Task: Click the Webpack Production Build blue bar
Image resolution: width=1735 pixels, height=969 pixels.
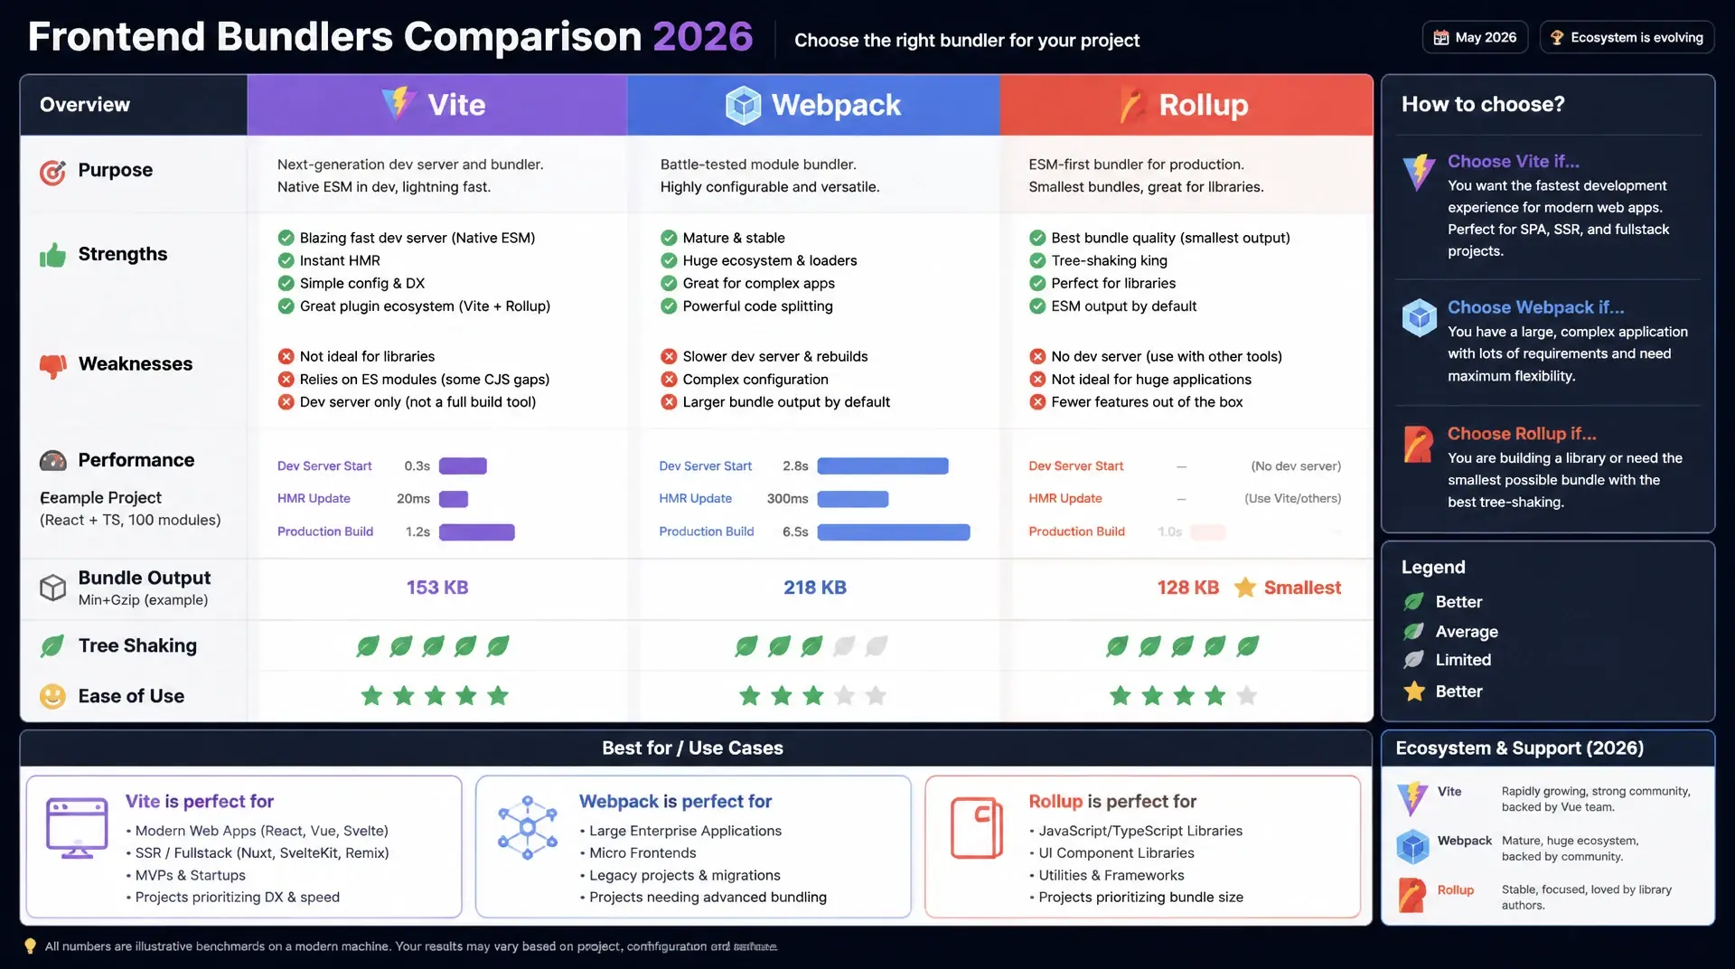Action: coord(894,532)
